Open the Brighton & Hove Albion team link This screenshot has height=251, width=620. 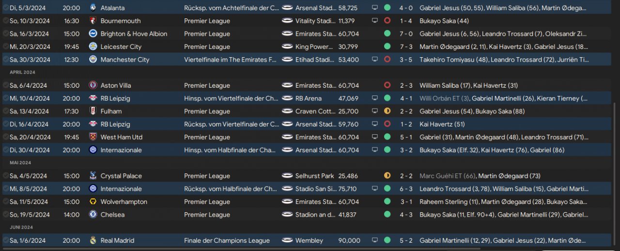(134, 34)
